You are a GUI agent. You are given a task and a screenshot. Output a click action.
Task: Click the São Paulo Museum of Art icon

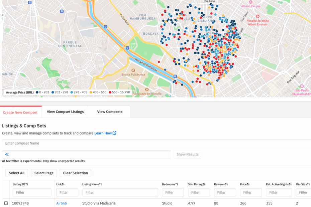pos(302,86)
